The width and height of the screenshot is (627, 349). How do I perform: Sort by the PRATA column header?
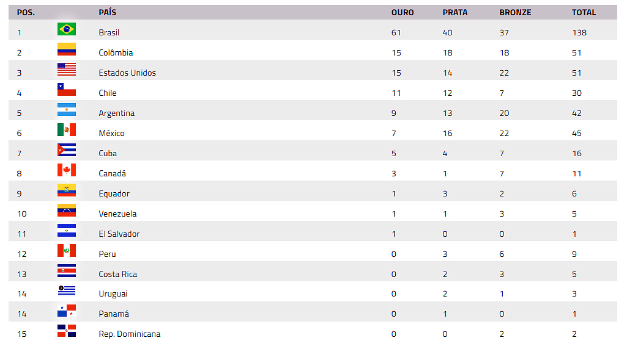454,12
